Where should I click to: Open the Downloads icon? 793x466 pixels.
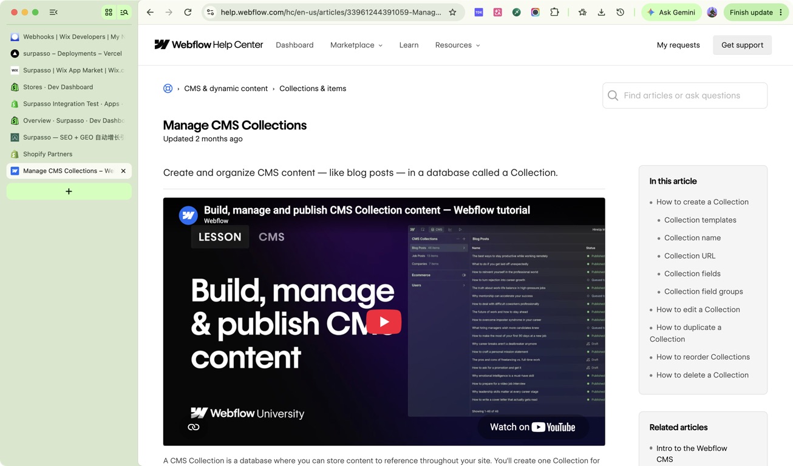pos(601,12)
